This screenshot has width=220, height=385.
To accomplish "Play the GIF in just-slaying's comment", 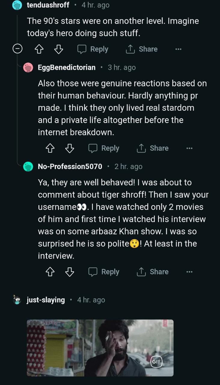I will 100,348.
